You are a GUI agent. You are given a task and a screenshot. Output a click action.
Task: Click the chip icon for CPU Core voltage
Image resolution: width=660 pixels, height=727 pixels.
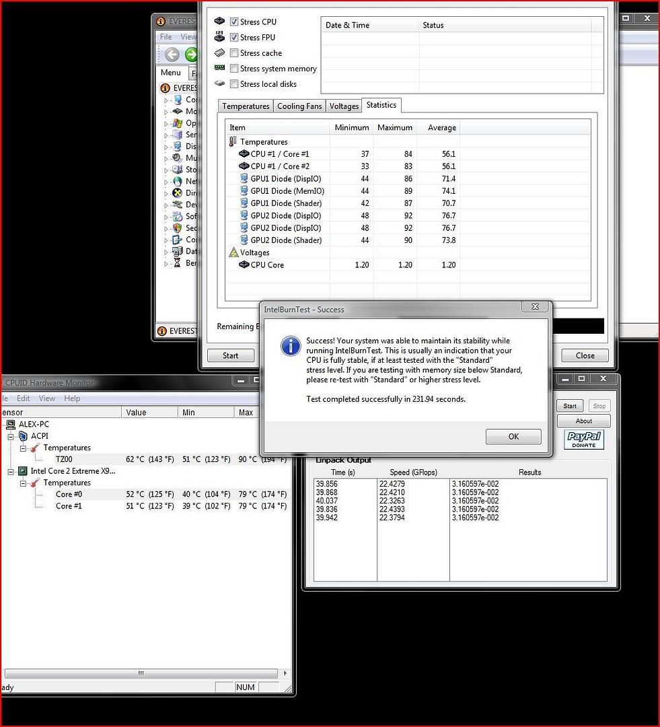click(x=244, y=265)
